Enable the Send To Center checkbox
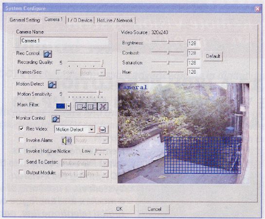The width and height of the screenshot is (265, 219). [x=21, y=161]
